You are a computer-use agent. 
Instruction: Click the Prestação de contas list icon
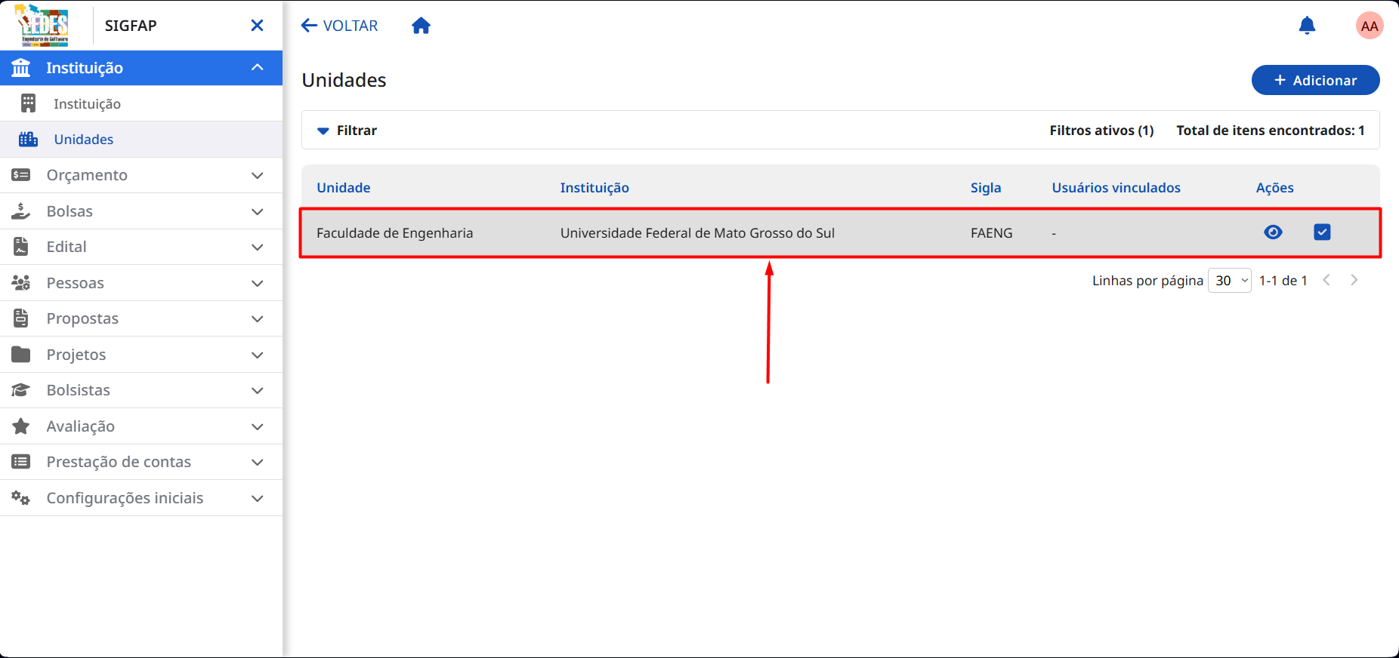[x=21, y=462]
